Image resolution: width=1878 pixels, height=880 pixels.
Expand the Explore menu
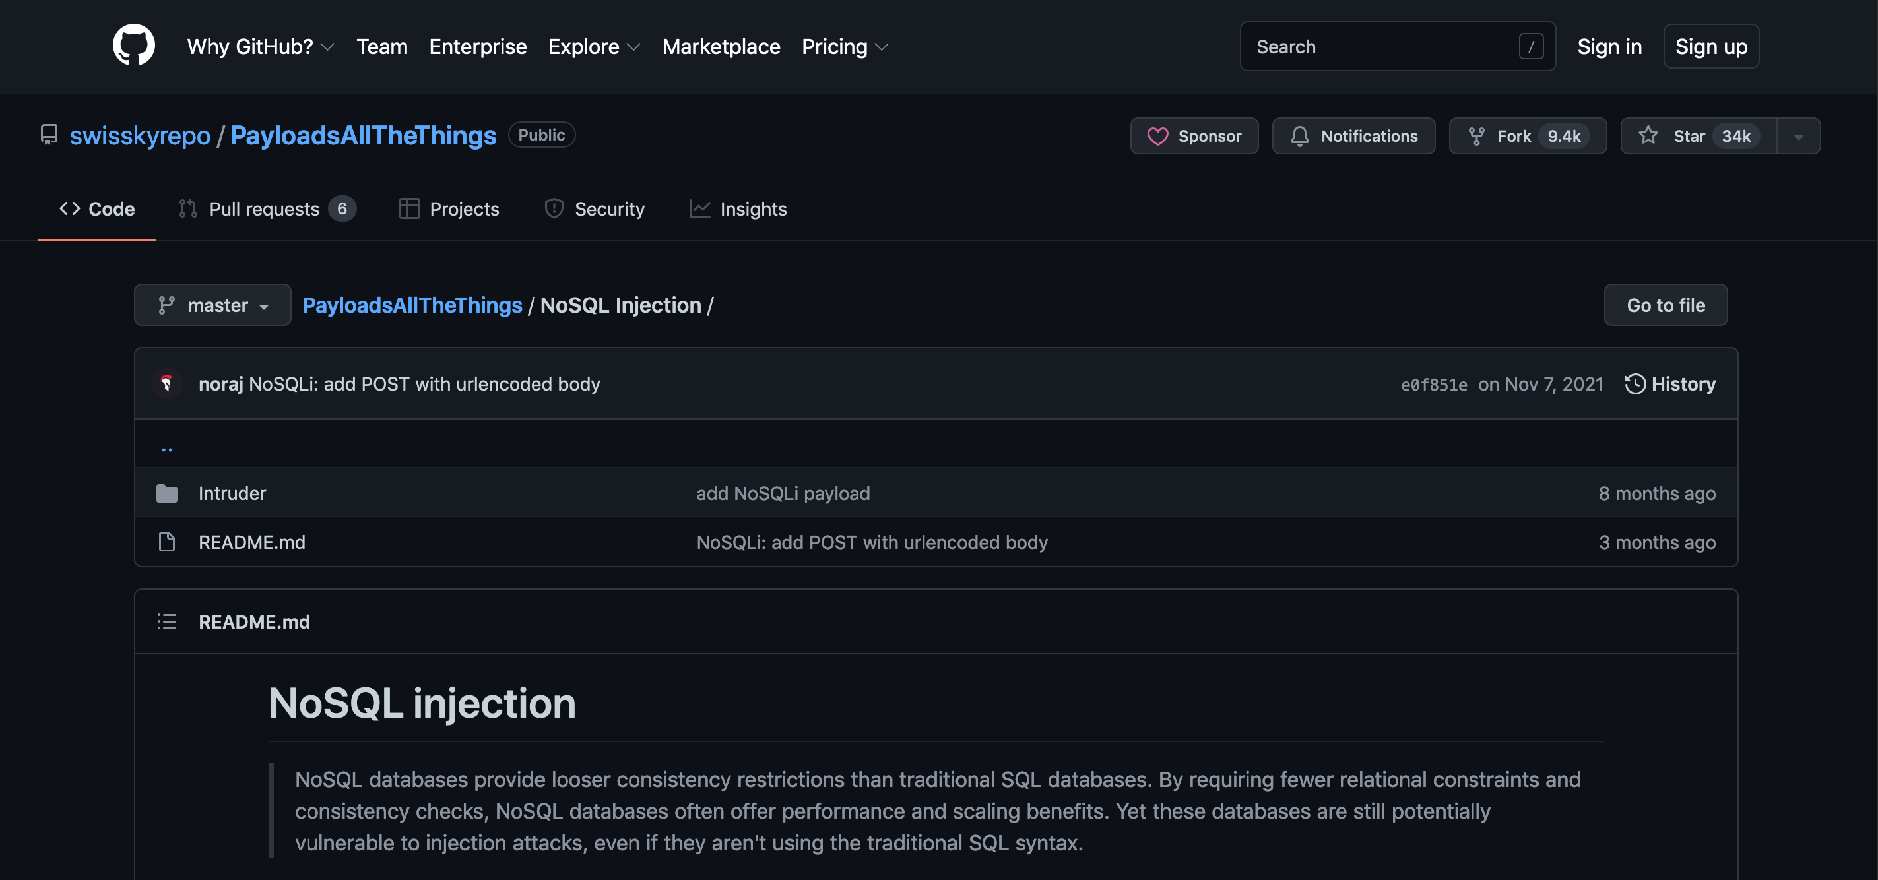pyautogui.click(x=594, y=47)
